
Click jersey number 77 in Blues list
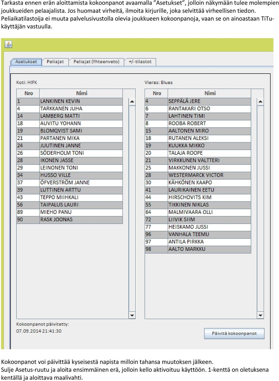coord(148,227)
